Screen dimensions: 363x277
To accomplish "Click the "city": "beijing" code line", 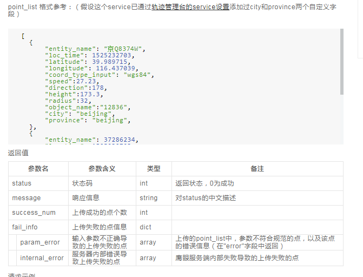I will pyautogui.click(x=80, y=114).
